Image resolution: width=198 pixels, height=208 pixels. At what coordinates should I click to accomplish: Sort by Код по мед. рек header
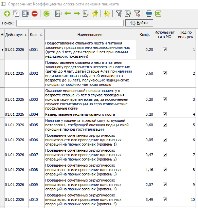[x=186, y=35]
